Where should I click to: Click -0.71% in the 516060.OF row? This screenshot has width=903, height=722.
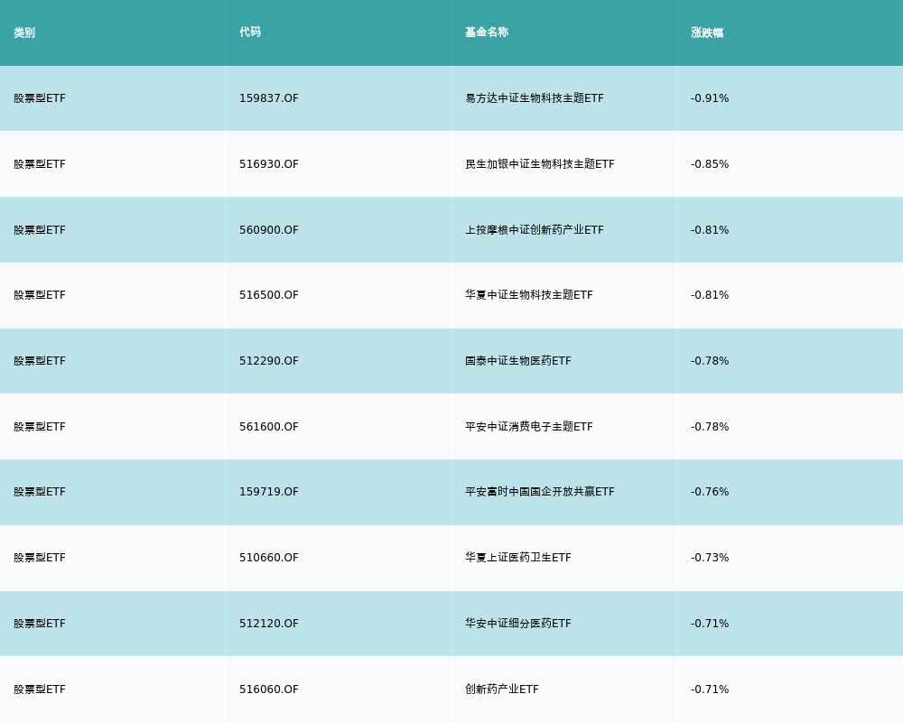click(710, 690)
